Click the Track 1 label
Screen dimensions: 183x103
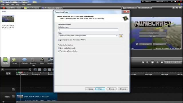7,97
